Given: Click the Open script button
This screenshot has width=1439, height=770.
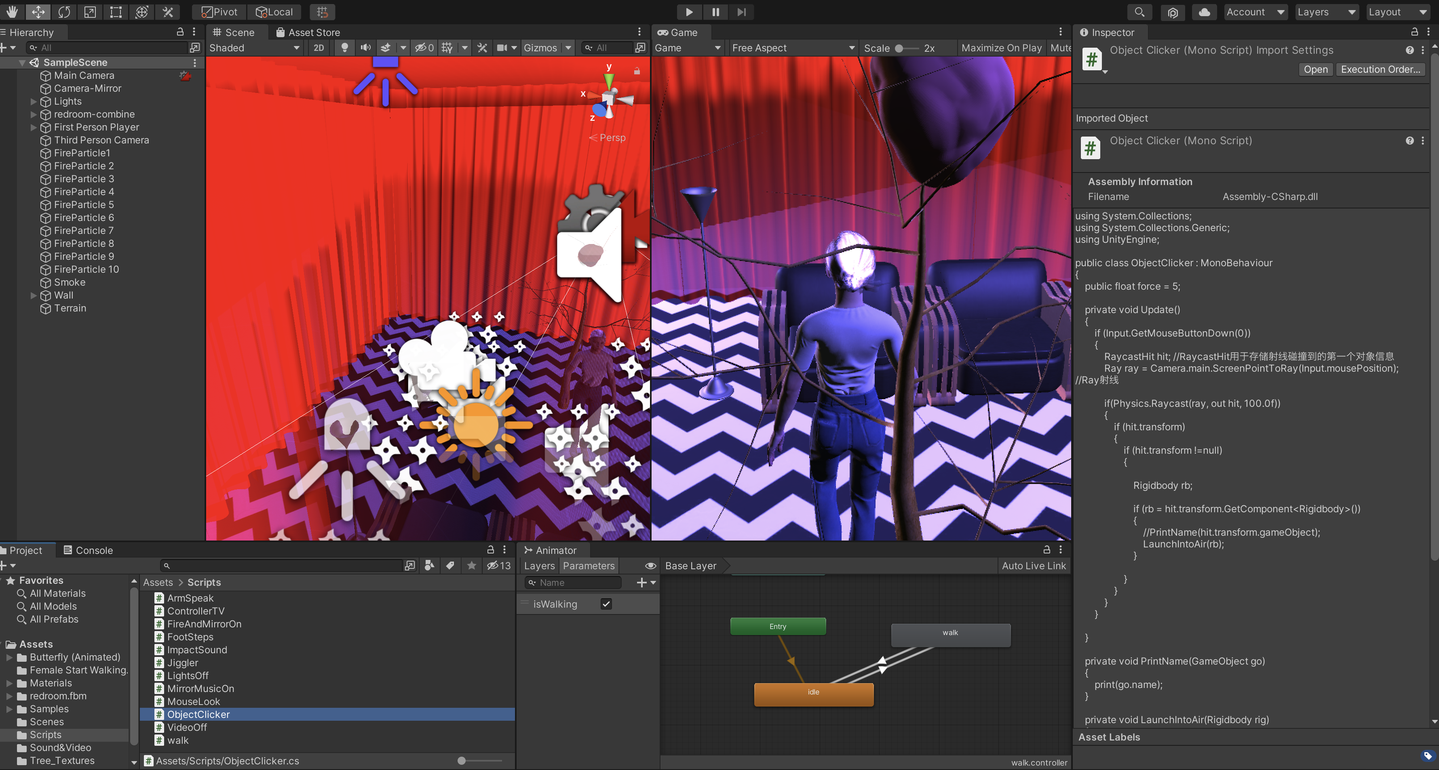Looking at the screenshot, I should [x=1315, y=69].
